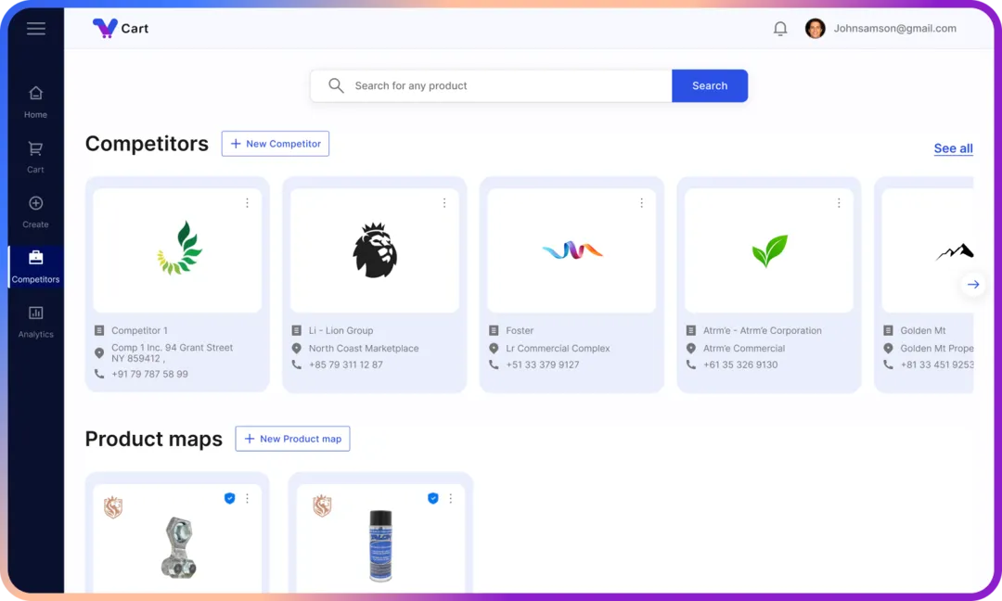Click Lr Commercial Complex address
This screenshot has height=601, width=1002.
pos(558,348)
